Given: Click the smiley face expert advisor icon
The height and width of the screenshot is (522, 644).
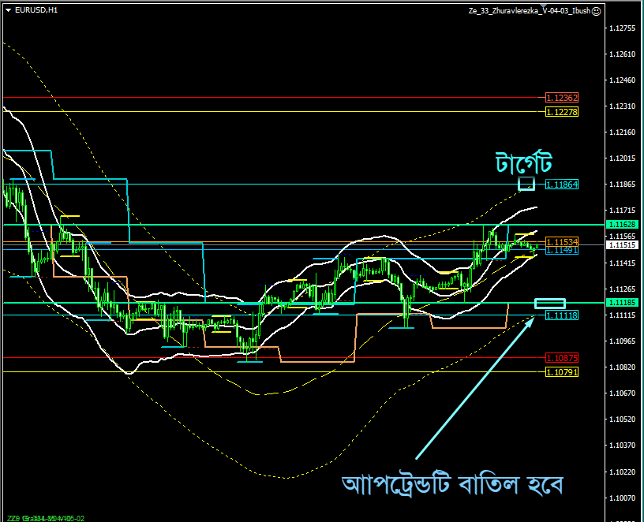Looking at the screenshot, I should point(597,11).
